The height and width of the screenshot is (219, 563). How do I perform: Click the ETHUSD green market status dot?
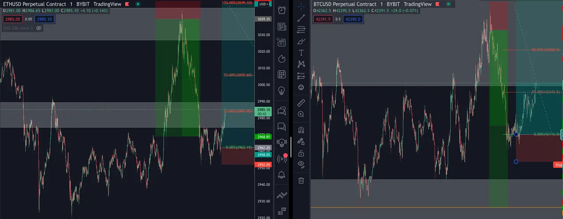pos(138,4)
